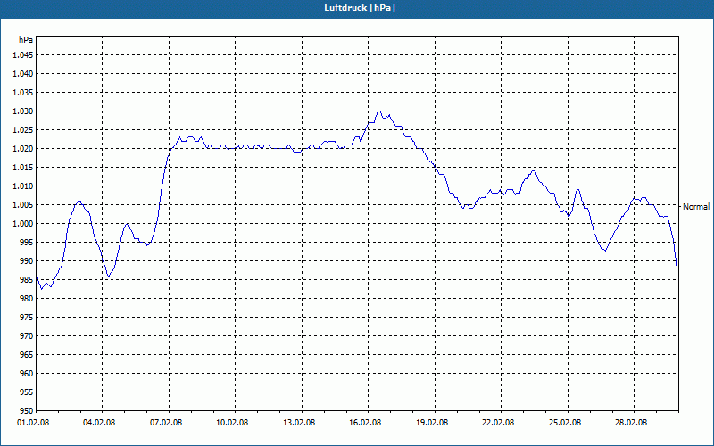Click the 985 y-axis value
The width and height of the screenshot is (714, 446).
pos(27,280)
